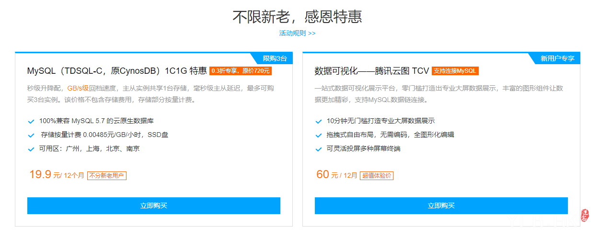Select the MySQL（TDSQL-C，原CynosDB）1C1G 特惠 title
The height and width of the screenshot is (239, 600).
coord(117,71)
